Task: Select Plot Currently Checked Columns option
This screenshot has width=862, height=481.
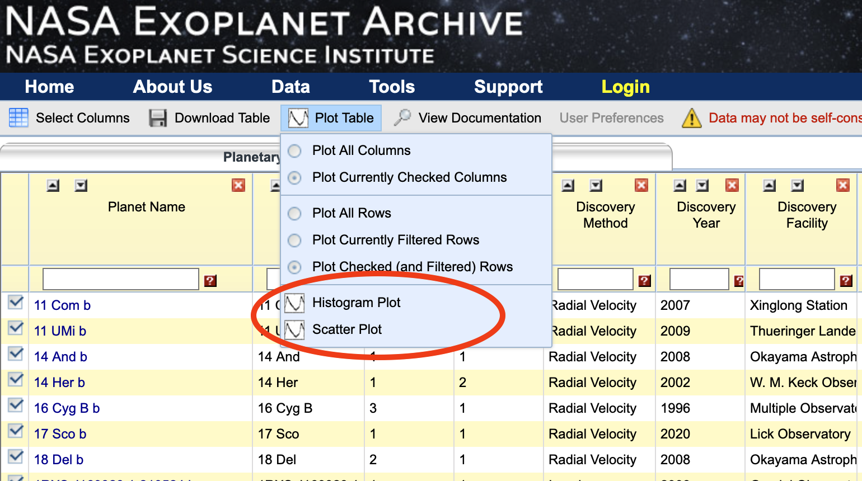Action: click(x=294, y=178)
